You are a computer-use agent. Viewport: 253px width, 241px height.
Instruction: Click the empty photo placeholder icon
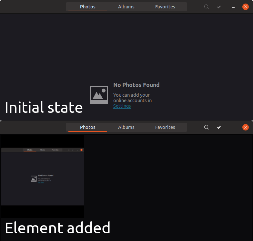(x=99, y=95)
